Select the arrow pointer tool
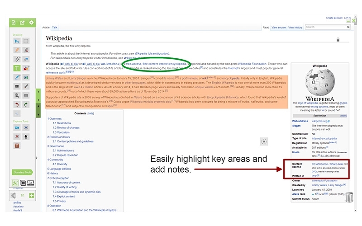The height and width of the screenshot is (226, 362). [17, 41]
